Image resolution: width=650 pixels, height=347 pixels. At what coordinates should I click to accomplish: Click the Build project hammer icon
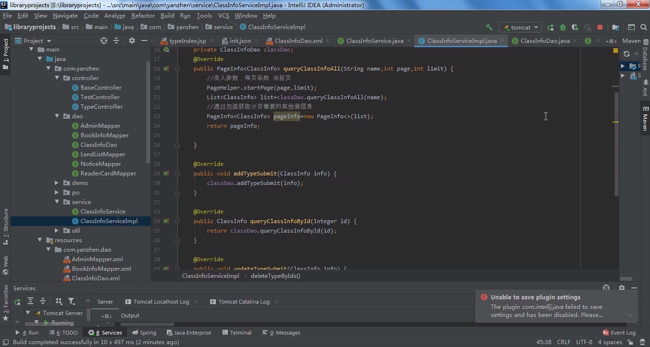(x=489, y=27)
